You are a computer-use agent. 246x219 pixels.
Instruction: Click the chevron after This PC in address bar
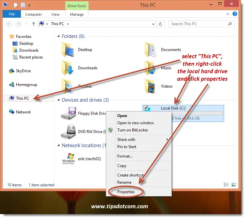click(x=68, y=24)
